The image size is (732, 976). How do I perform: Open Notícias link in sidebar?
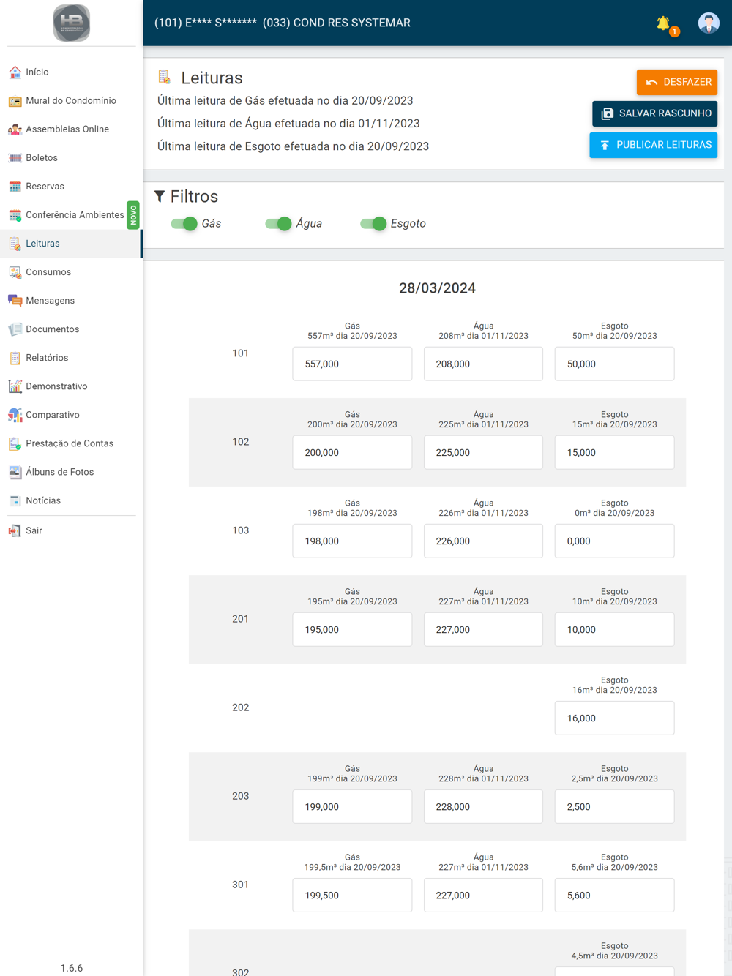(71, 500)
